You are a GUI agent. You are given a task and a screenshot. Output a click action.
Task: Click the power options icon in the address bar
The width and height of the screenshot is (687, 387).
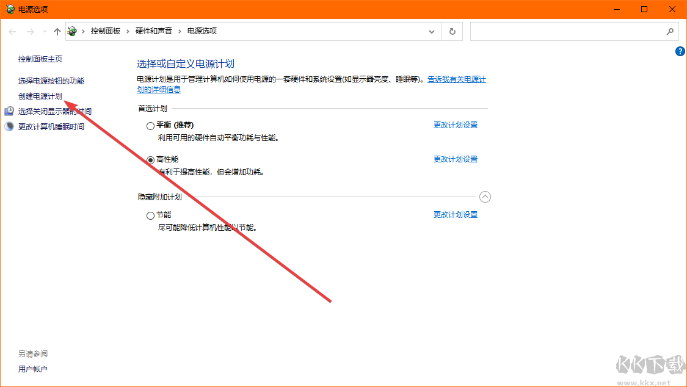pyautogui.click(x=71, y=31)
